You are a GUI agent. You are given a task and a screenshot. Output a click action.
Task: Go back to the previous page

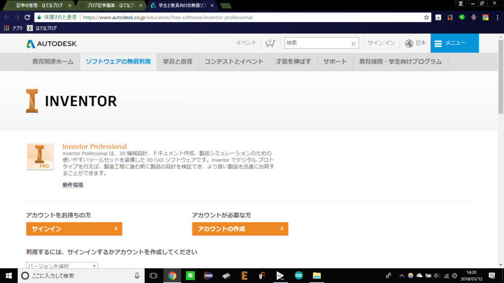(7, 17)
